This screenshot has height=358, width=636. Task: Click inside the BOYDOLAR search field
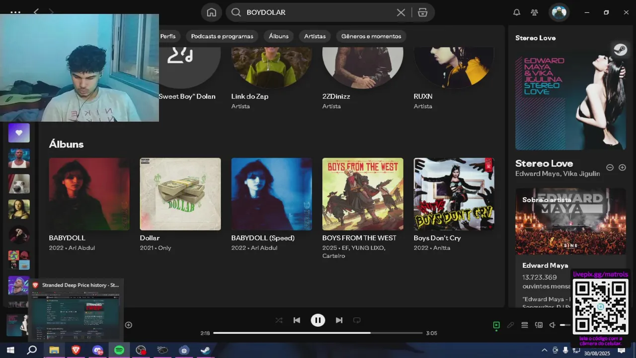click(318, 12)
